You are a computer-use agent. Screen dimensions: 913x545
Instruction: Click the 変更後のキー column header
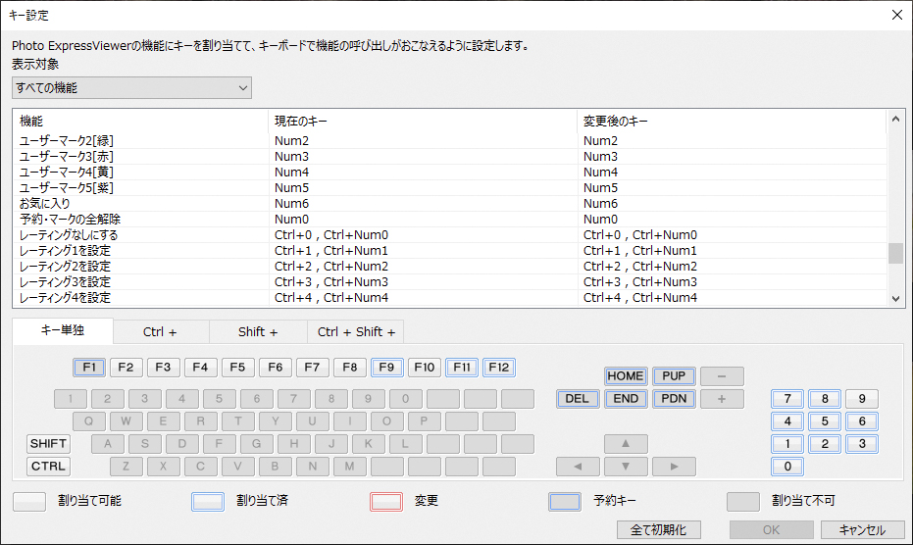(x=732, y=122)
